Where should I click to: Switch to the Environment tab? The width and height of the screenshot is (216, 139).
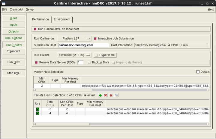[x=62, y=19]
